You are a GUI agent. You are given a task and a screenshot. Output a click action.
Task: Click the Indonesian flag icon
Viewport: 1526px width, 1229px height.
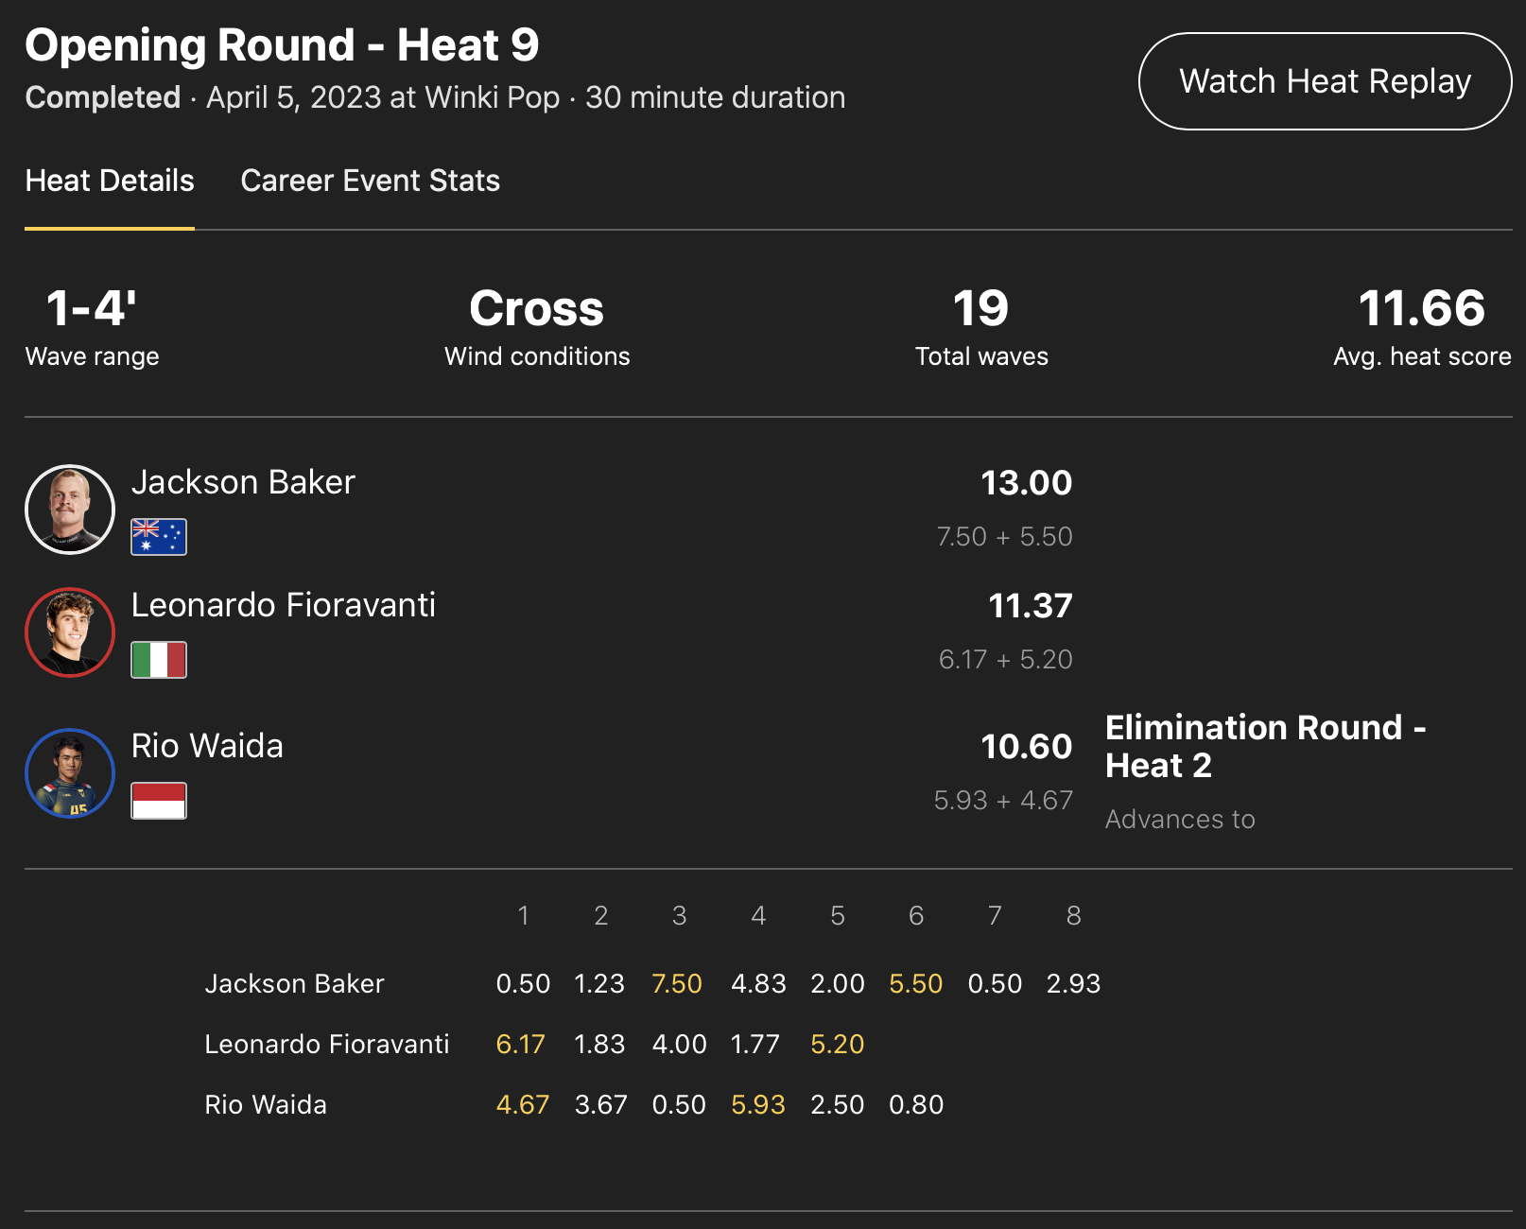(x=159, y=801)
